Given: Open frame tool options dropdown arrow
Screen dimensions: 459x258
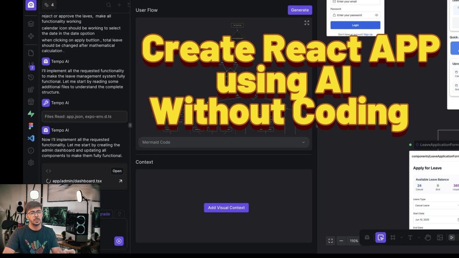Looking at the screenshot, I should coord(401,237).
